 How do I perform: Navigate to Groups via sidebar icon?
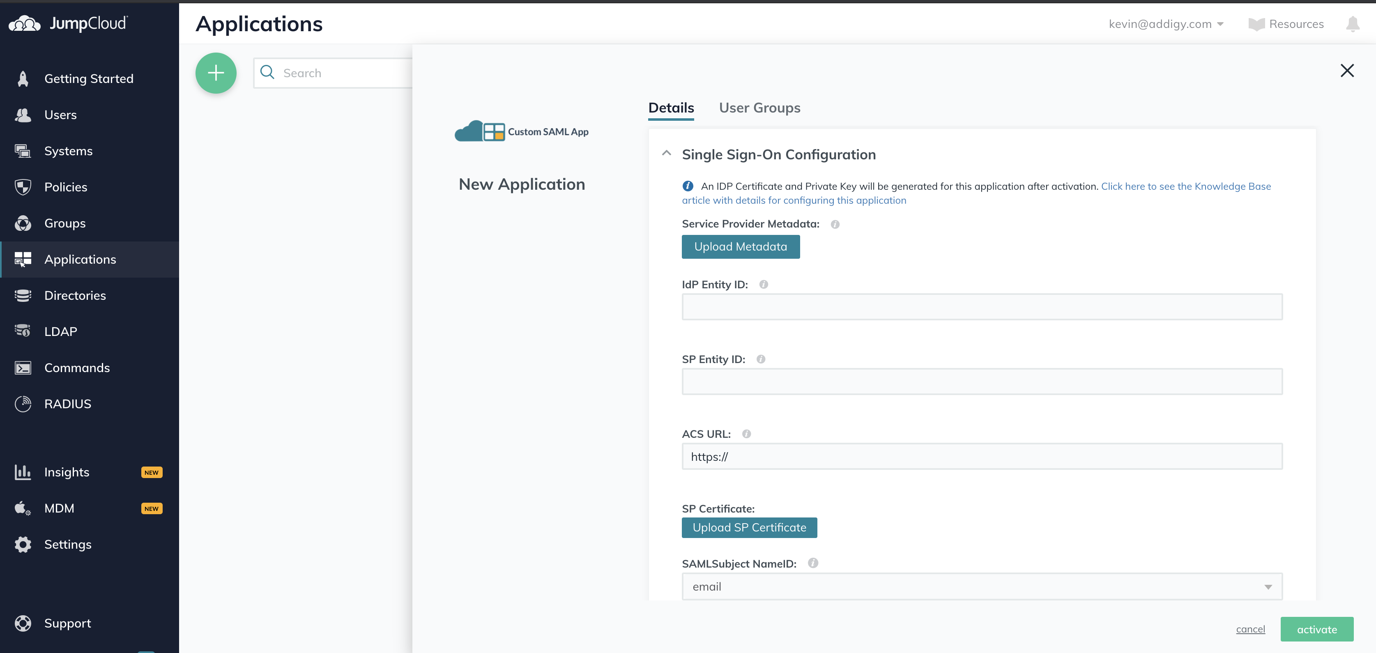click(23, 223)
